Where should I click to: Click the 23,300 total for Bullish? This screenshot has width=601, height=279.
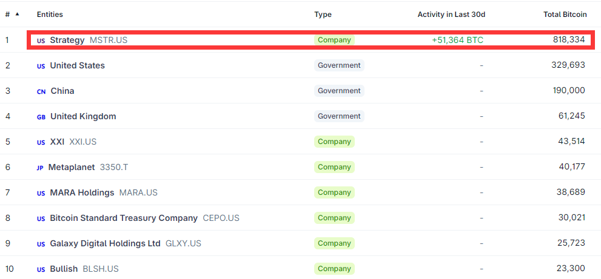pyautogui.click(x=571, y=269)
